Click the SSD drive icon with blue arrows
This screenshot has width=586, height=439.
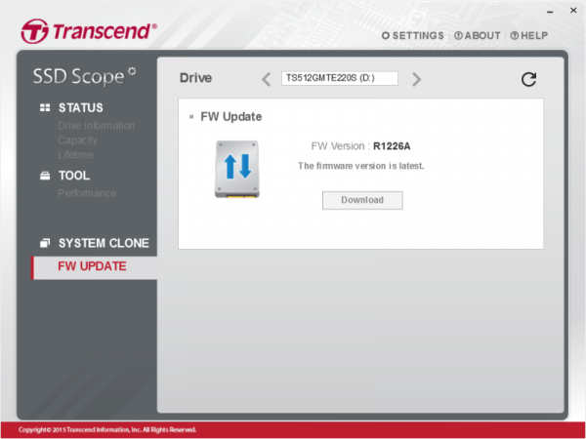[x=237, y=170]
